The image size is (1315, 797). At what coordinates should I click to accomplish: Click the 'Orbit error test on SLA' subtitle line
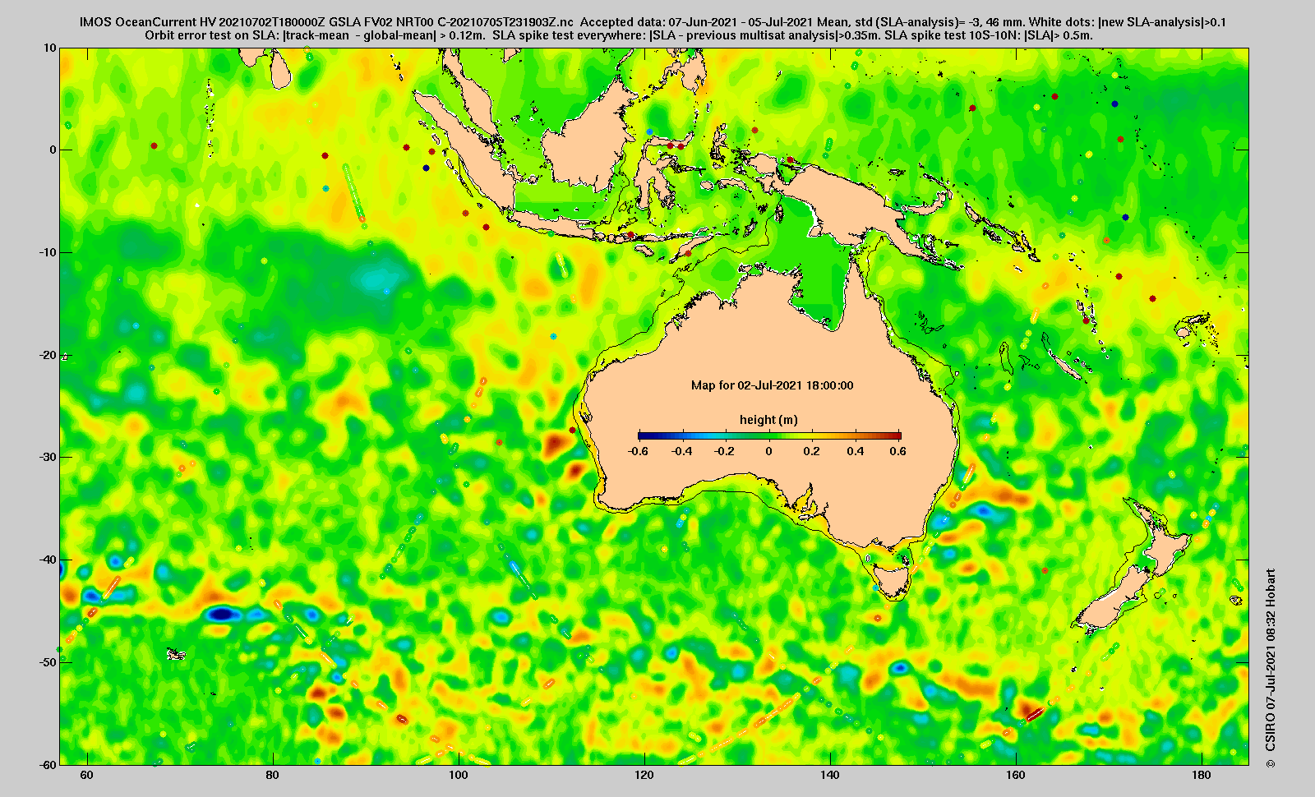tap(619, 35)
